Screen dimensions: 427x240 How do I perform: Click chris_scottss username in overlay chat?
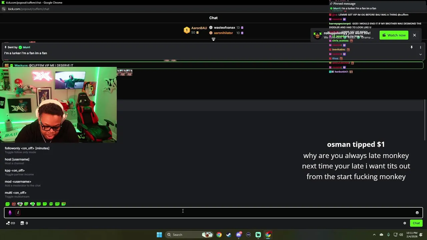pos(340,41)
